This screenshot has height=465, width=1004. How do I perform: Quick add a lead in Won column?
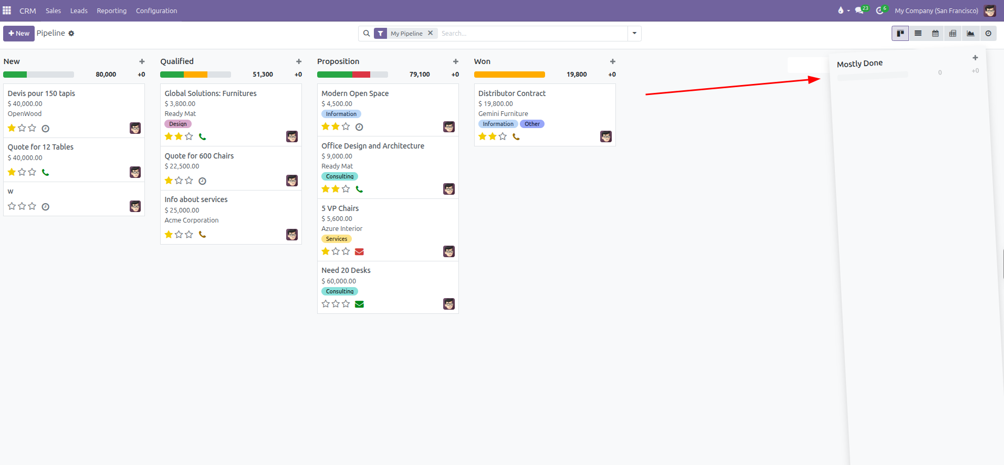[612, 61]
